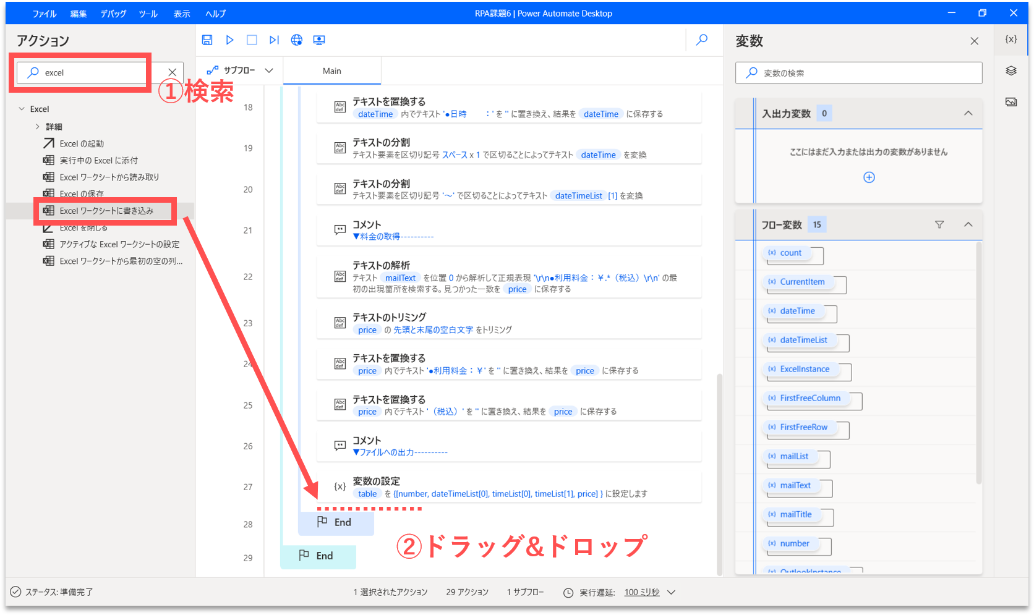
Task: Open the Images panel icon
Action: pos(1011,102)
